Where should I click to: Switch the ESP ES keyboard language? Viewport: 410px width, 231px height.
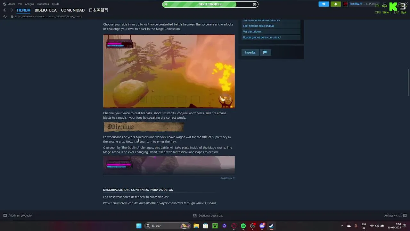364,226
